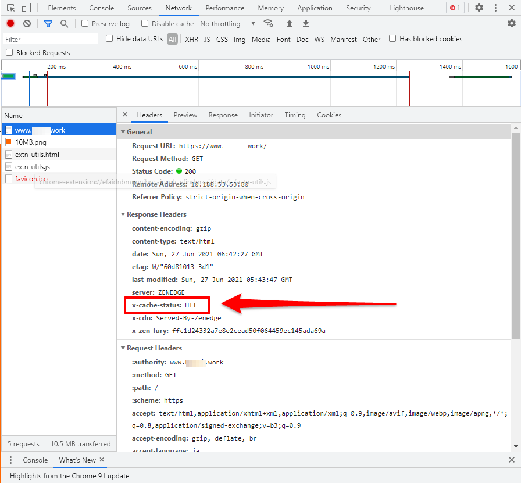Filter requests by Img type
Viewport: 521px width, 483px height.
(240, 39)
